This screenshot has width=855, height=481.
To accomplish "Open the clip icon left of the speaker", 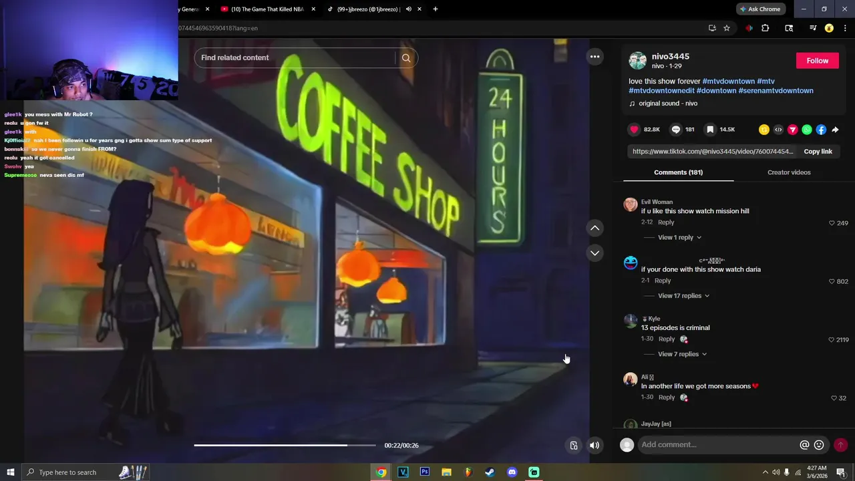I will 574,446.
